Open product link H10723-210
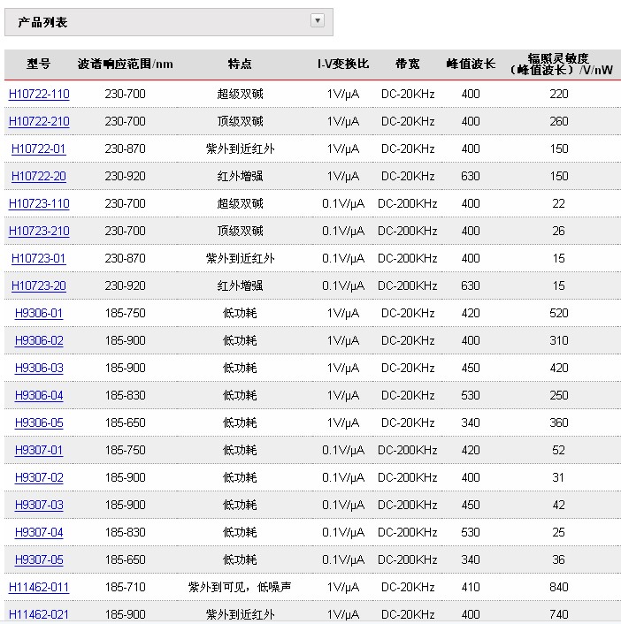The image size is (621, 624). (x=39, y=232)
